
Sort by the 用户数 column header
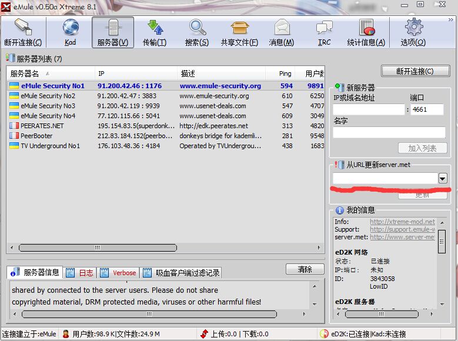click(310, 73)
